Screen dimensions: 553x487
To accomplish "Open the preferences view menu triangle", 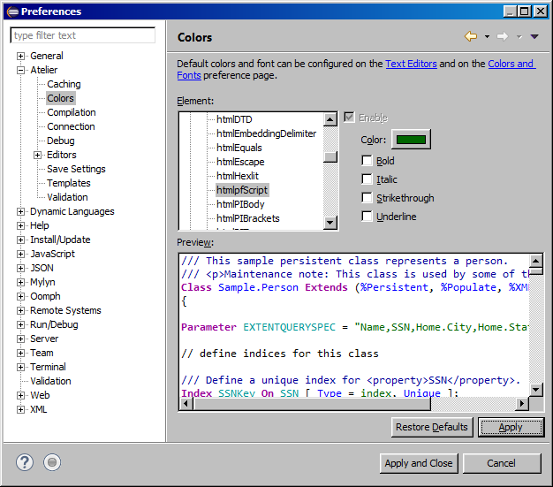I will point(534,36).
